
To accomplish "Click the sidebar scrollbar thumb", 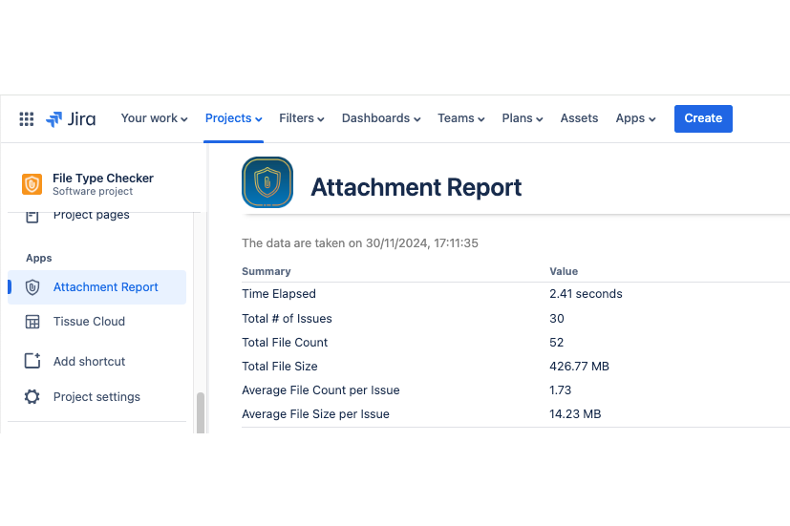I will (x=201, y=412).
